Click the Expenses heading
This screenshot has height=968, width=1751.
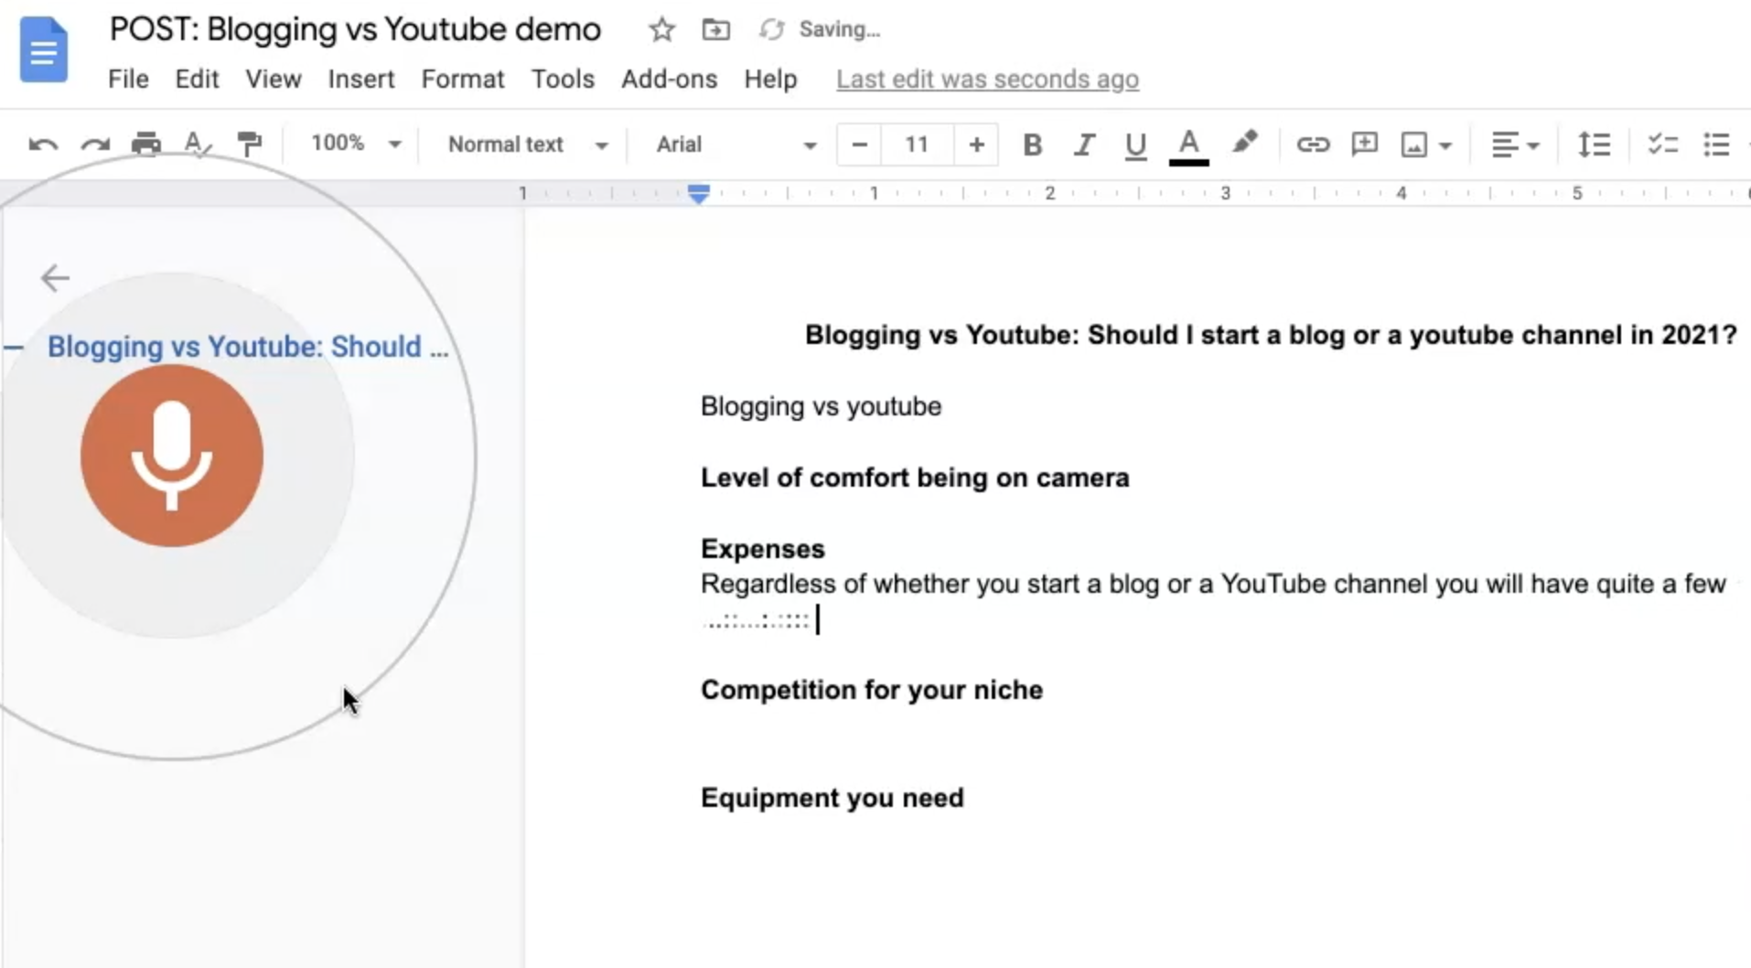point(762,549)
